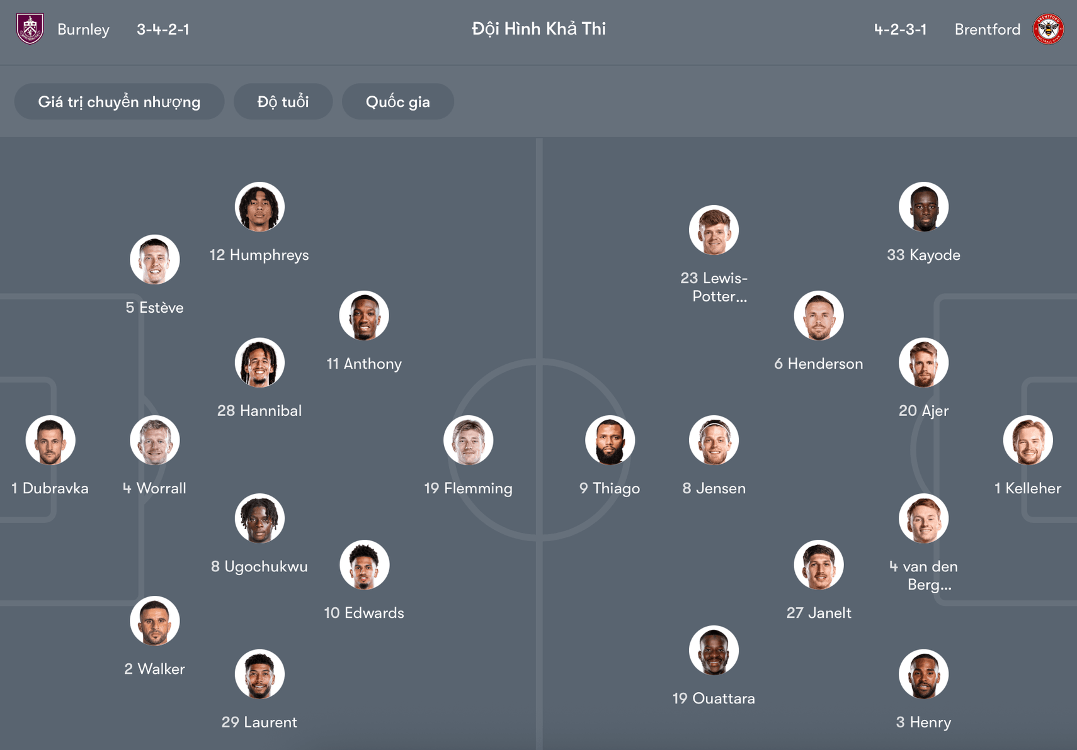Screen dimensions: 1077x750
Task: Enable the 'Độ tuổi' display mode
Action: click(283, 101)
